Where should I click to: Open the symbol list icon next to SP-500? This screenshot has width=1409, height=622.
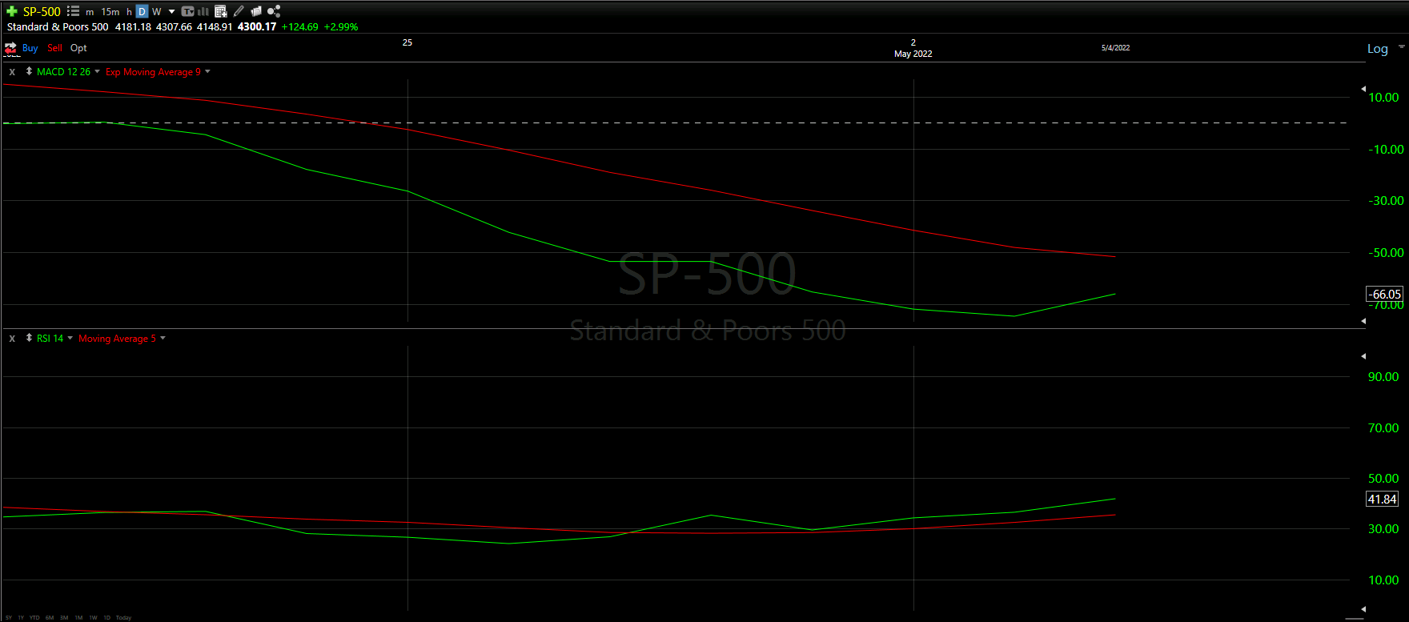click(74, 11)
